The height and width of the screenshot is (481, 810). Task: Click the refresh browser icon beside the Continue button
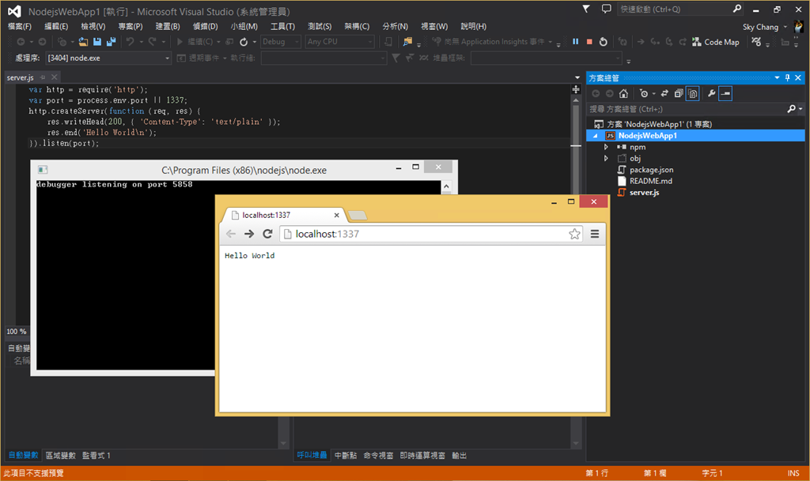[x=244, y=42]
